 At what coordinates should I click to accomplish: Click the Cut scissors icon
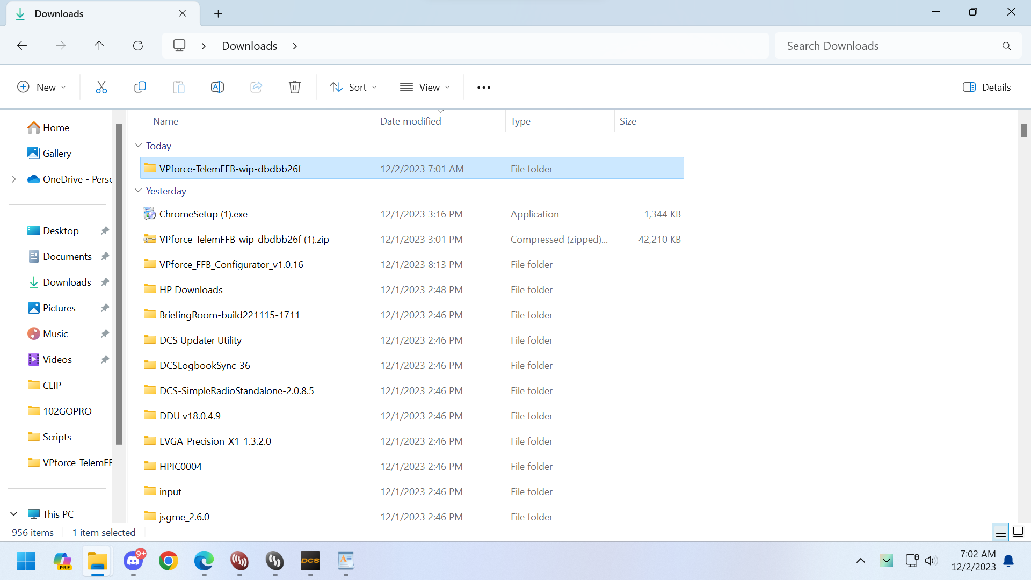101,87
